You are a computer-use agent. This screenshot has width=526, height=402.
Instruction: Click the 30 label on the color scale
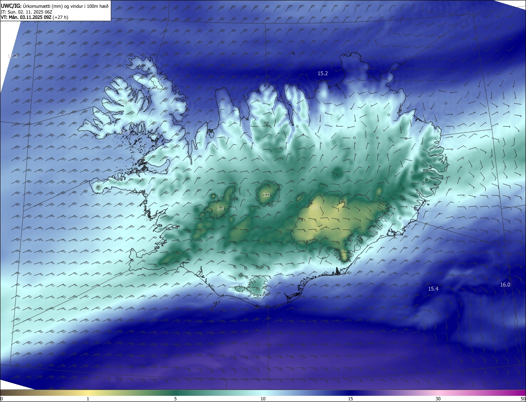[438, 399]
